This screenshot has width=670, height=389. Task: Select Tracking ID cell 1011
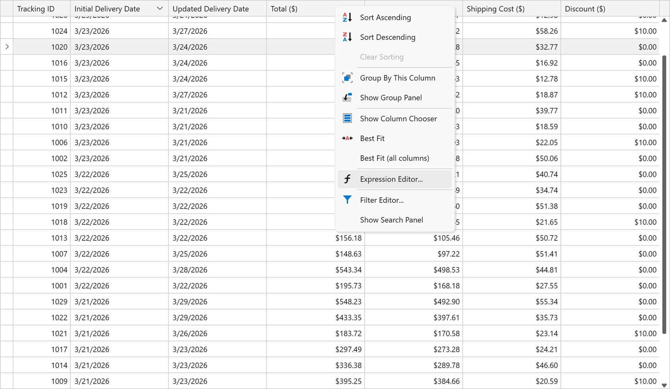tap(42, 111)
